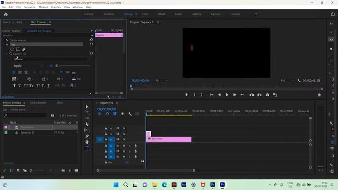
Task: Click Mark In in Program monitor
Action: (x=195, y=95)
